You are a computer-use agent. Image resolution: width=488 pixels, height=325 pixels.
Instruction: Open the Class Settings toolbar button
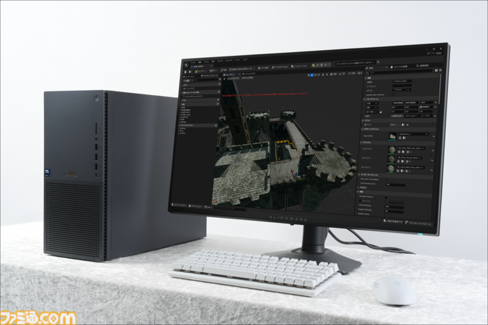(263, 68)
